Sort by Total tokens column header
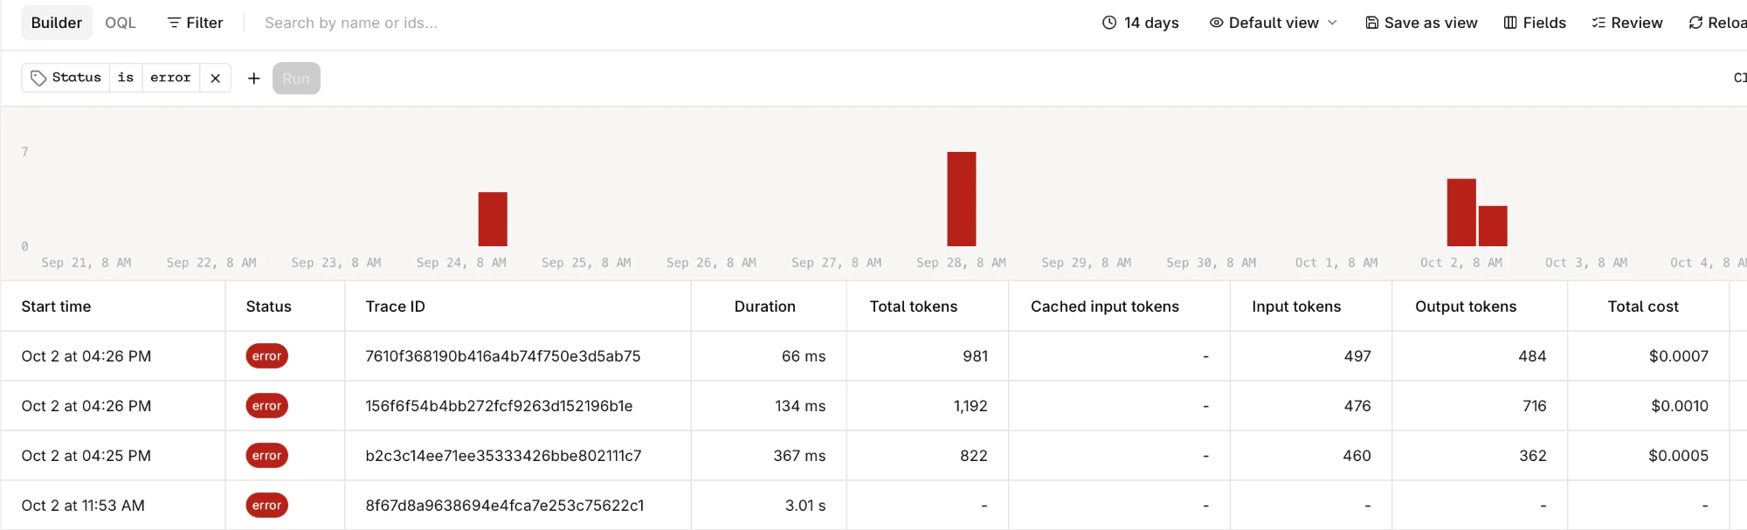 click(913, 306)
